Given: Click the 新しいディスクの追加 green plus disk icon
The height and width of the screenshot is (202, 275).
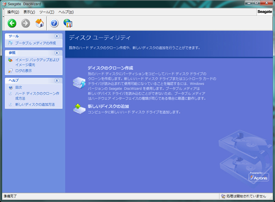Looking at the screenshot, I should click(79, 109).
